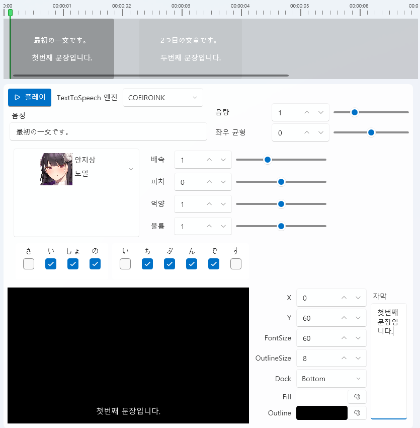Disable the checkbox under で

pos(213,263)
